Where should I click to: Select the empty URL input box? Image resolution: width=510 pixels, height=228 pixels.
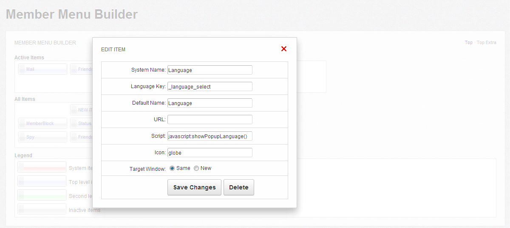coord(210,120)
